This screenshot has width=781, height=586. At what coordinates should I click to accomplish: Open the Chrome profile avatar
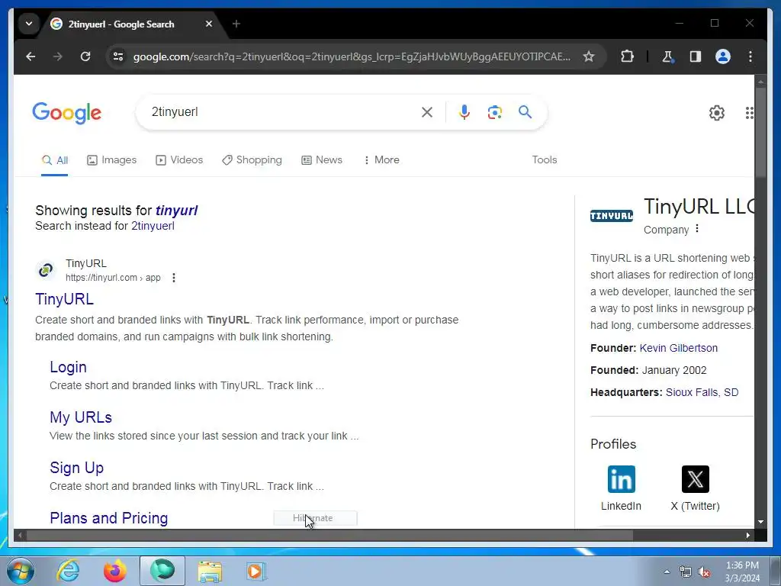pos(723,56)
